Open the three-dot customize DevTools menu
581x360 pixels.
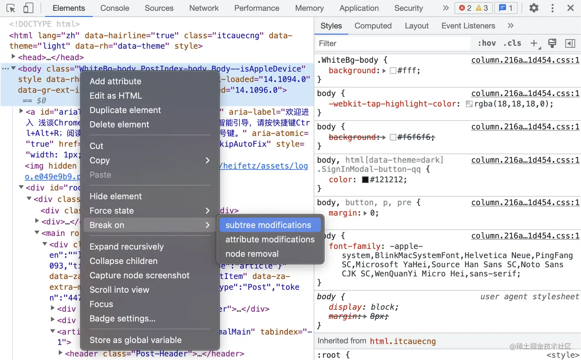click(553, 8)
